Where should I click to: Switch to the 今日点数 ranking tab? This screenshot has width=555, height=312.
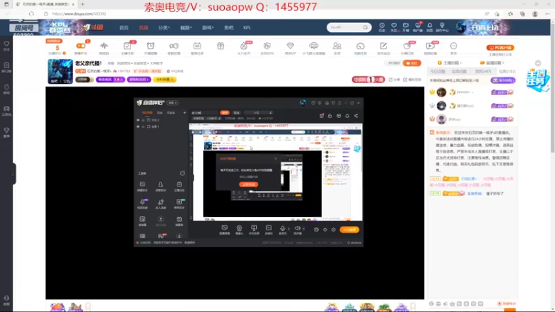pos(438,71)
